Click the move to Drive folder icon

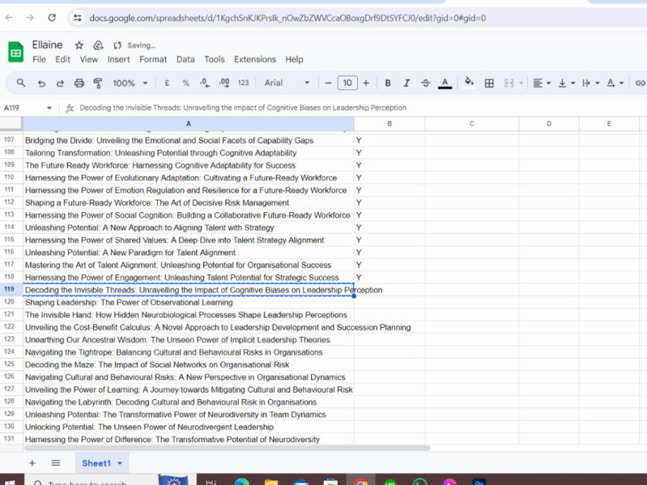click(x=98, y=45)
